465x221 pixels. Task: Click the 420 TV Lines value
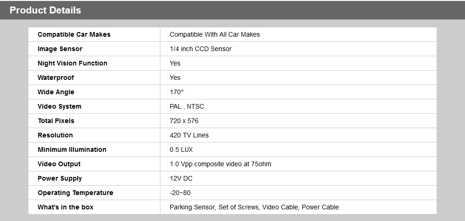coord(189,135)
